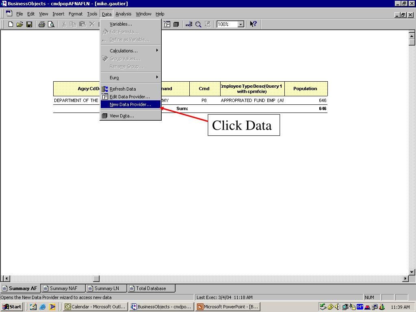
Task: Click the View Data grid toolbar icon
Action: pyautogui.click(x=176, y=24)
